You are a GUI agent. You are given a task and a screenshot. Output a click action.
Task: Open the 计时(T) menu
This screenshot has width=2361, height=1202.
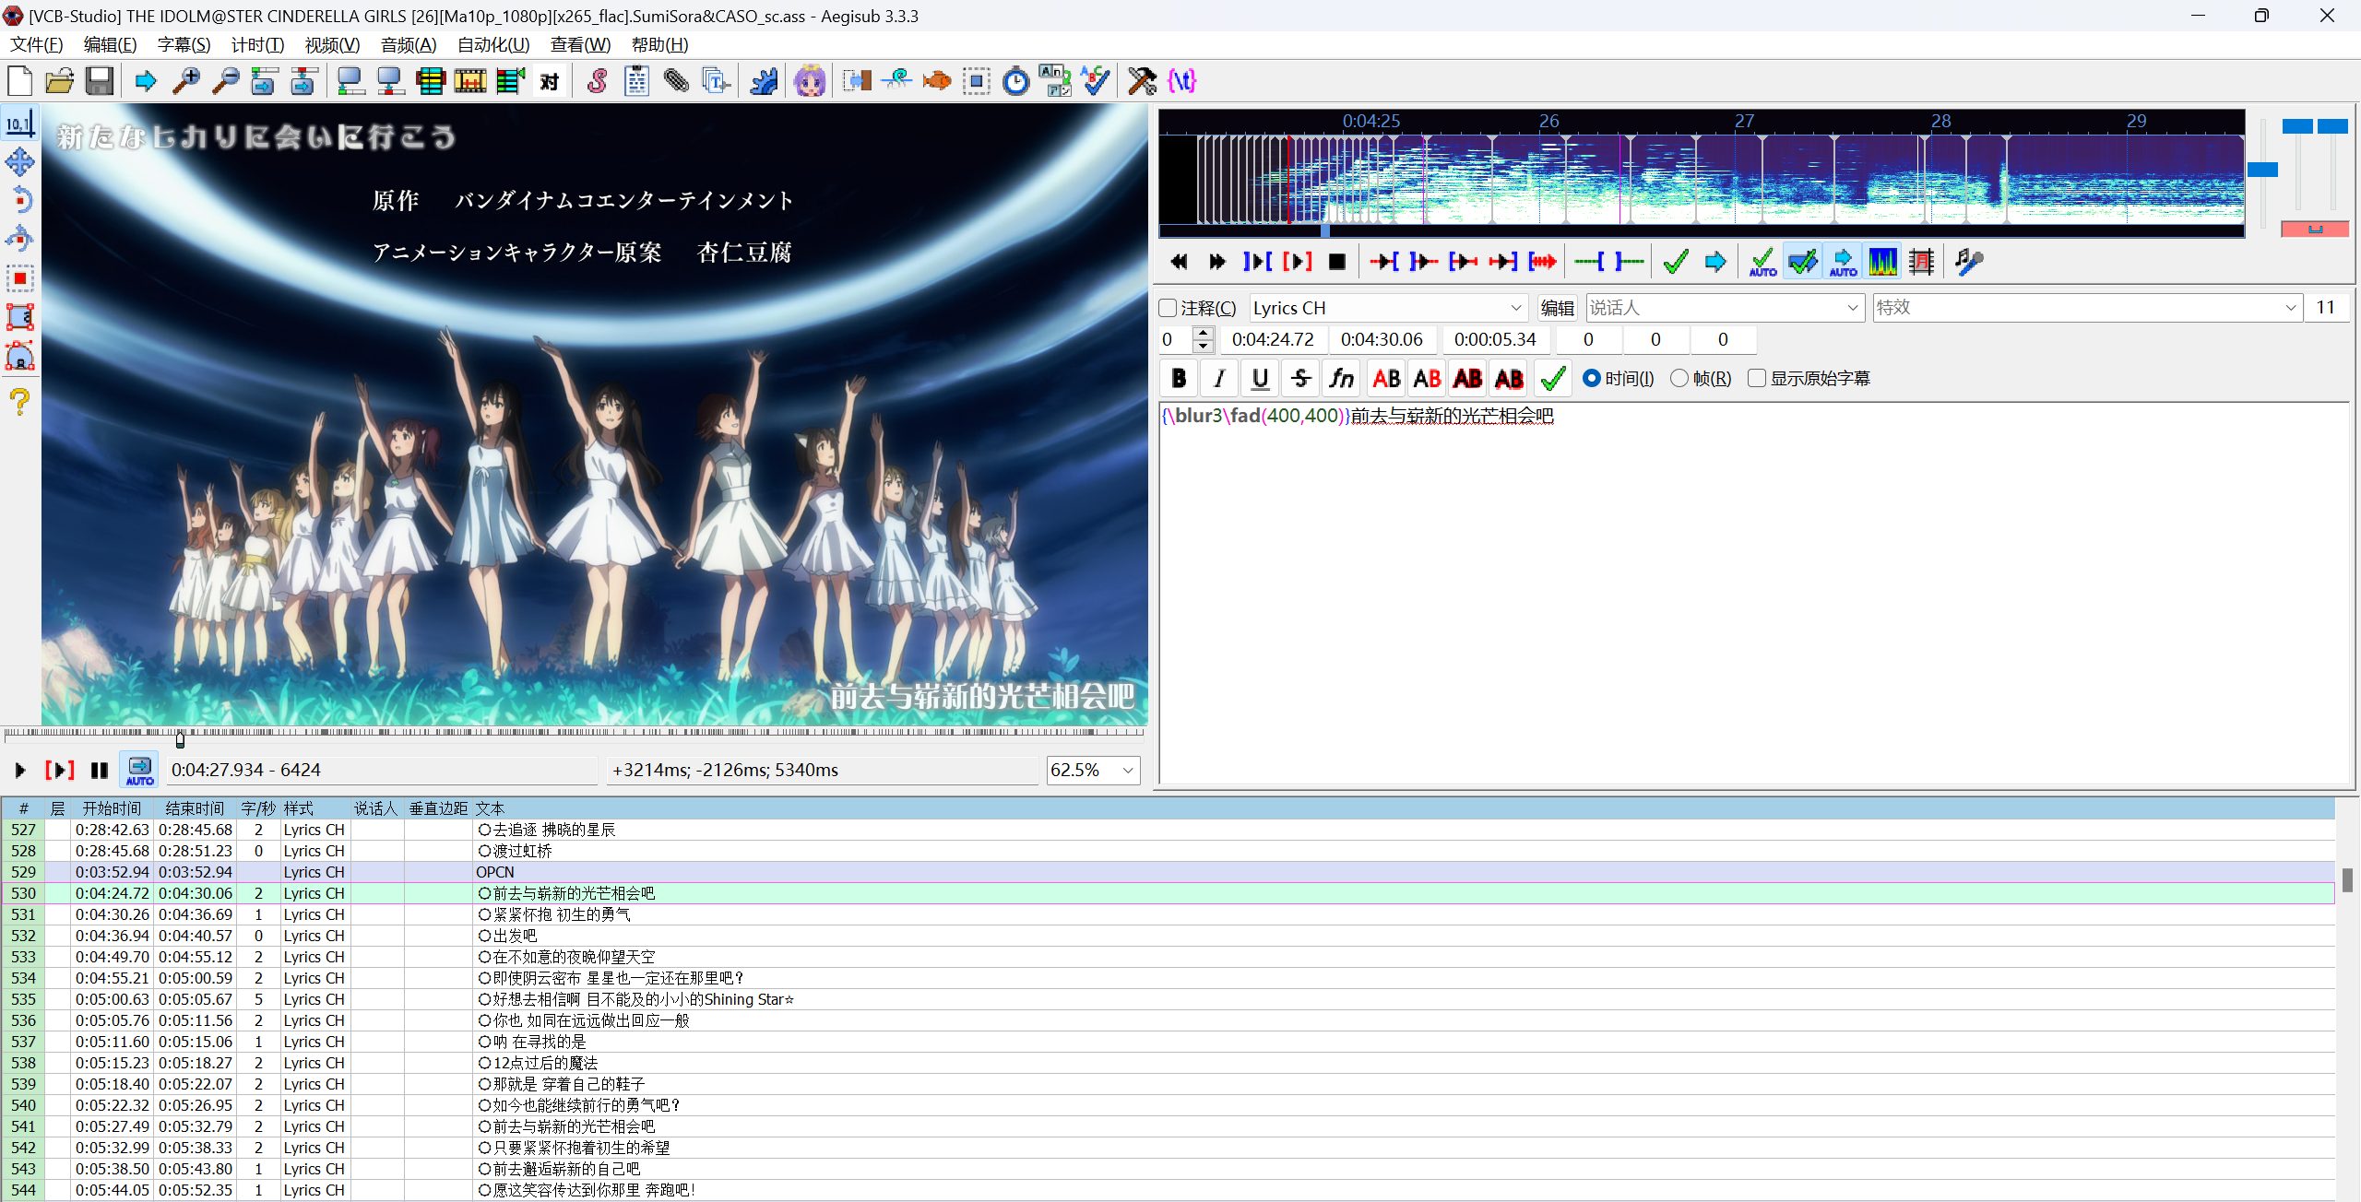(257, 45)
